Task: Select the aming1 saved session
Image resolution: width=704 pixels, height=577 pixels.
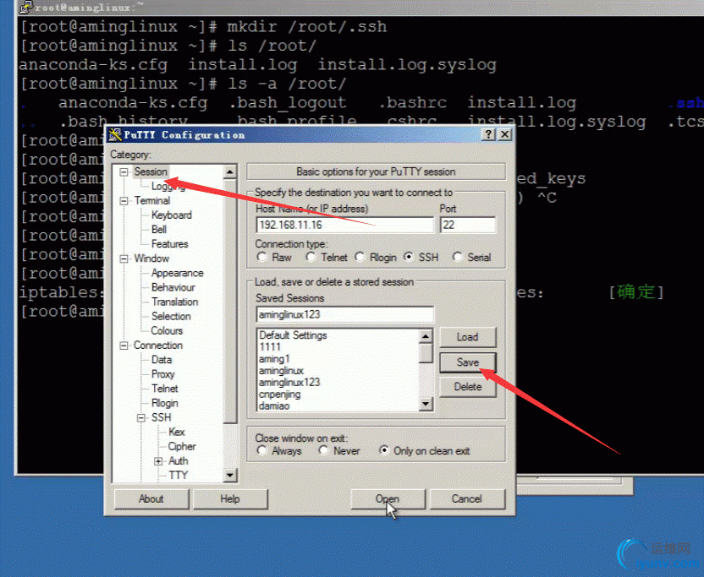Action: [274, 359]
